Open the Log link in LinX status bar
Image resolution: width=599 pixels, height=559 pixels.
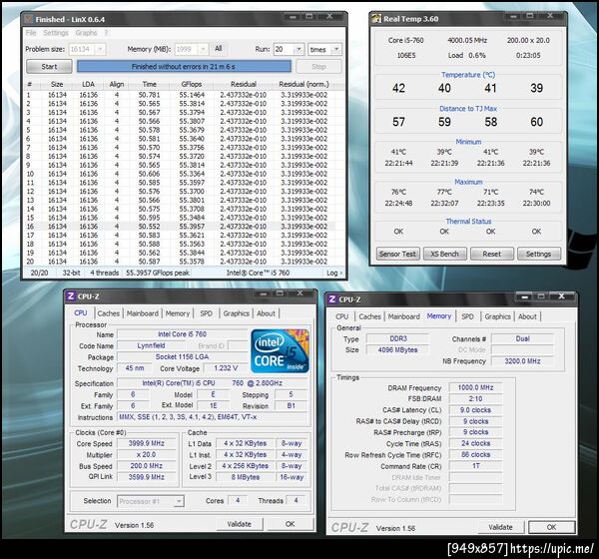tap(333, 273)
